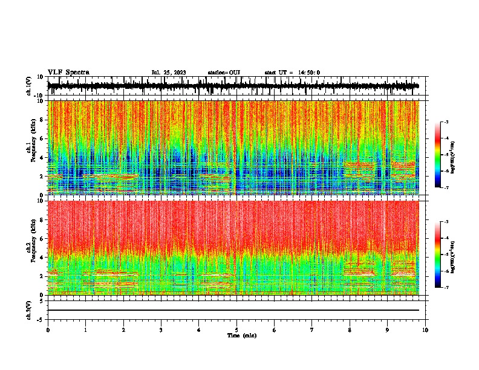Click the "VLF Spectra" title text
The width and height of the screenshot is (479, 370).
coord(68,73)
